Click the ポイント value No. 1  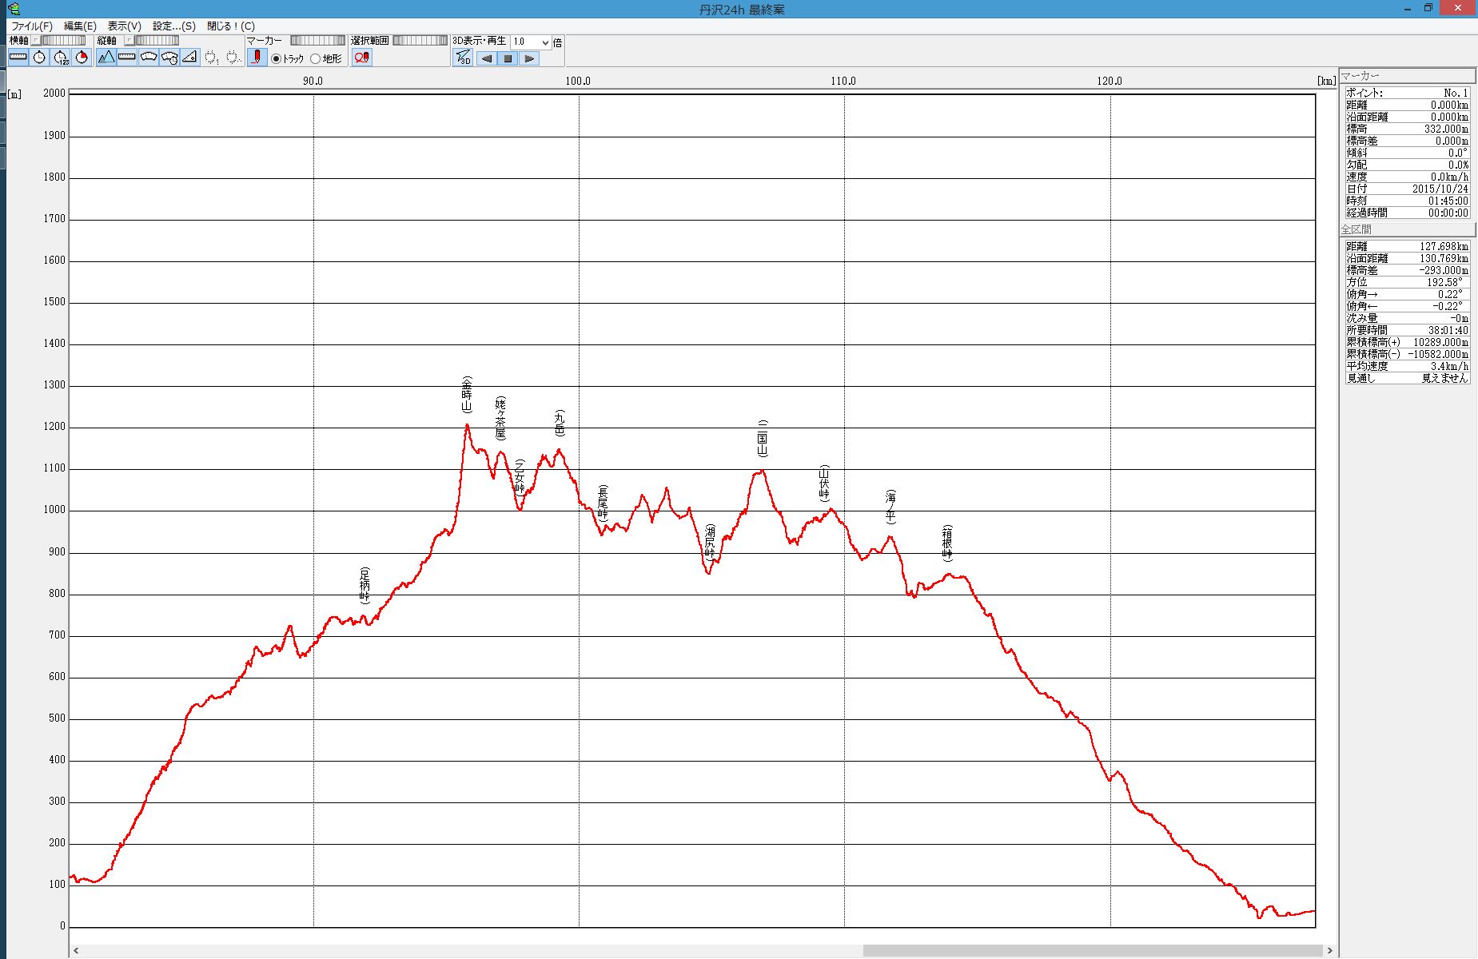point(1456,93)
